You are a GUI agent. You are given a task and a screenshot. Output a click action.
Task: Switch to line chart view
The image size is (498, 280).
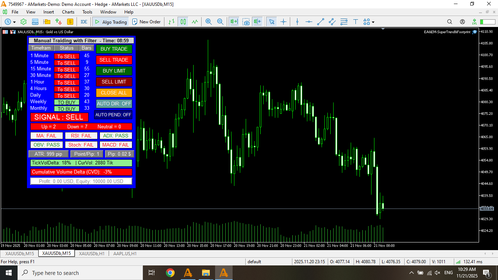(x=194, y=22)
